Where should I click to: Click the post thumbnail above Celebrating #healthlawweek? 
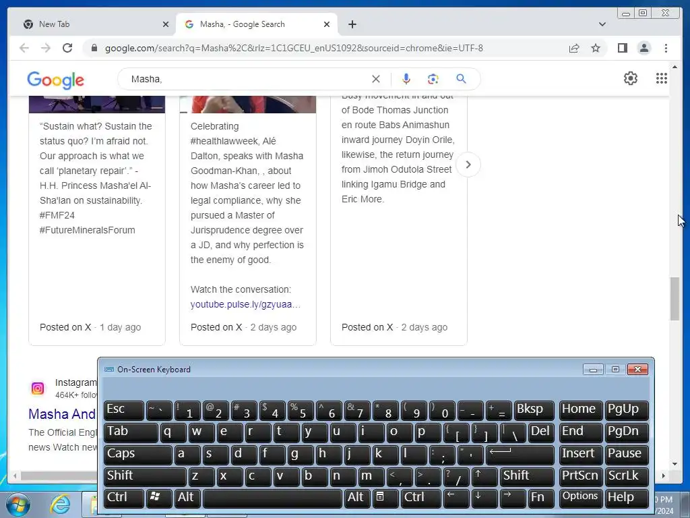pyautogui.click(x=248, y=105)
